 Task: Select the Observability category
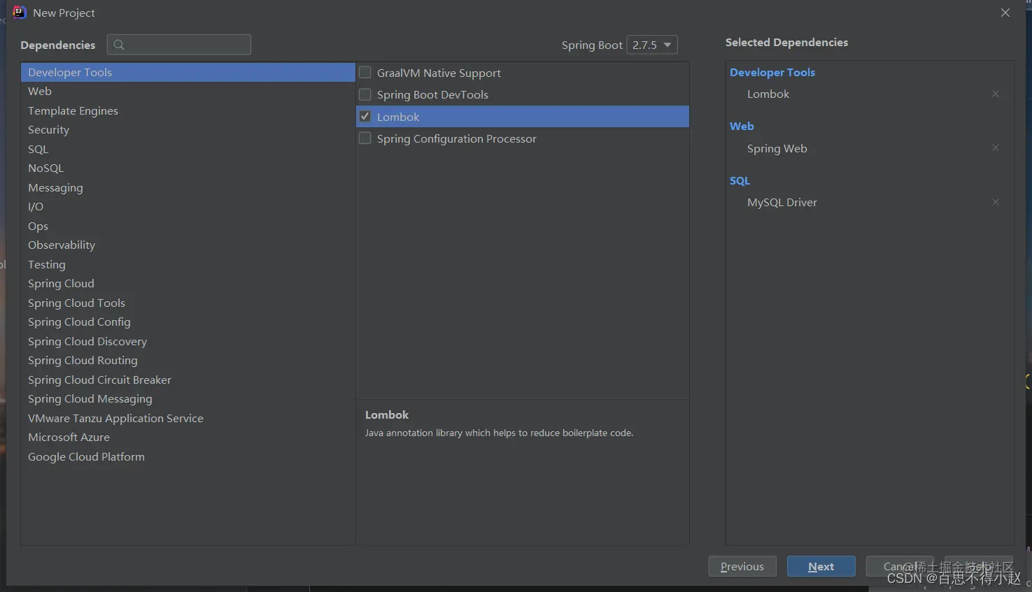click(x=188, y=245)
